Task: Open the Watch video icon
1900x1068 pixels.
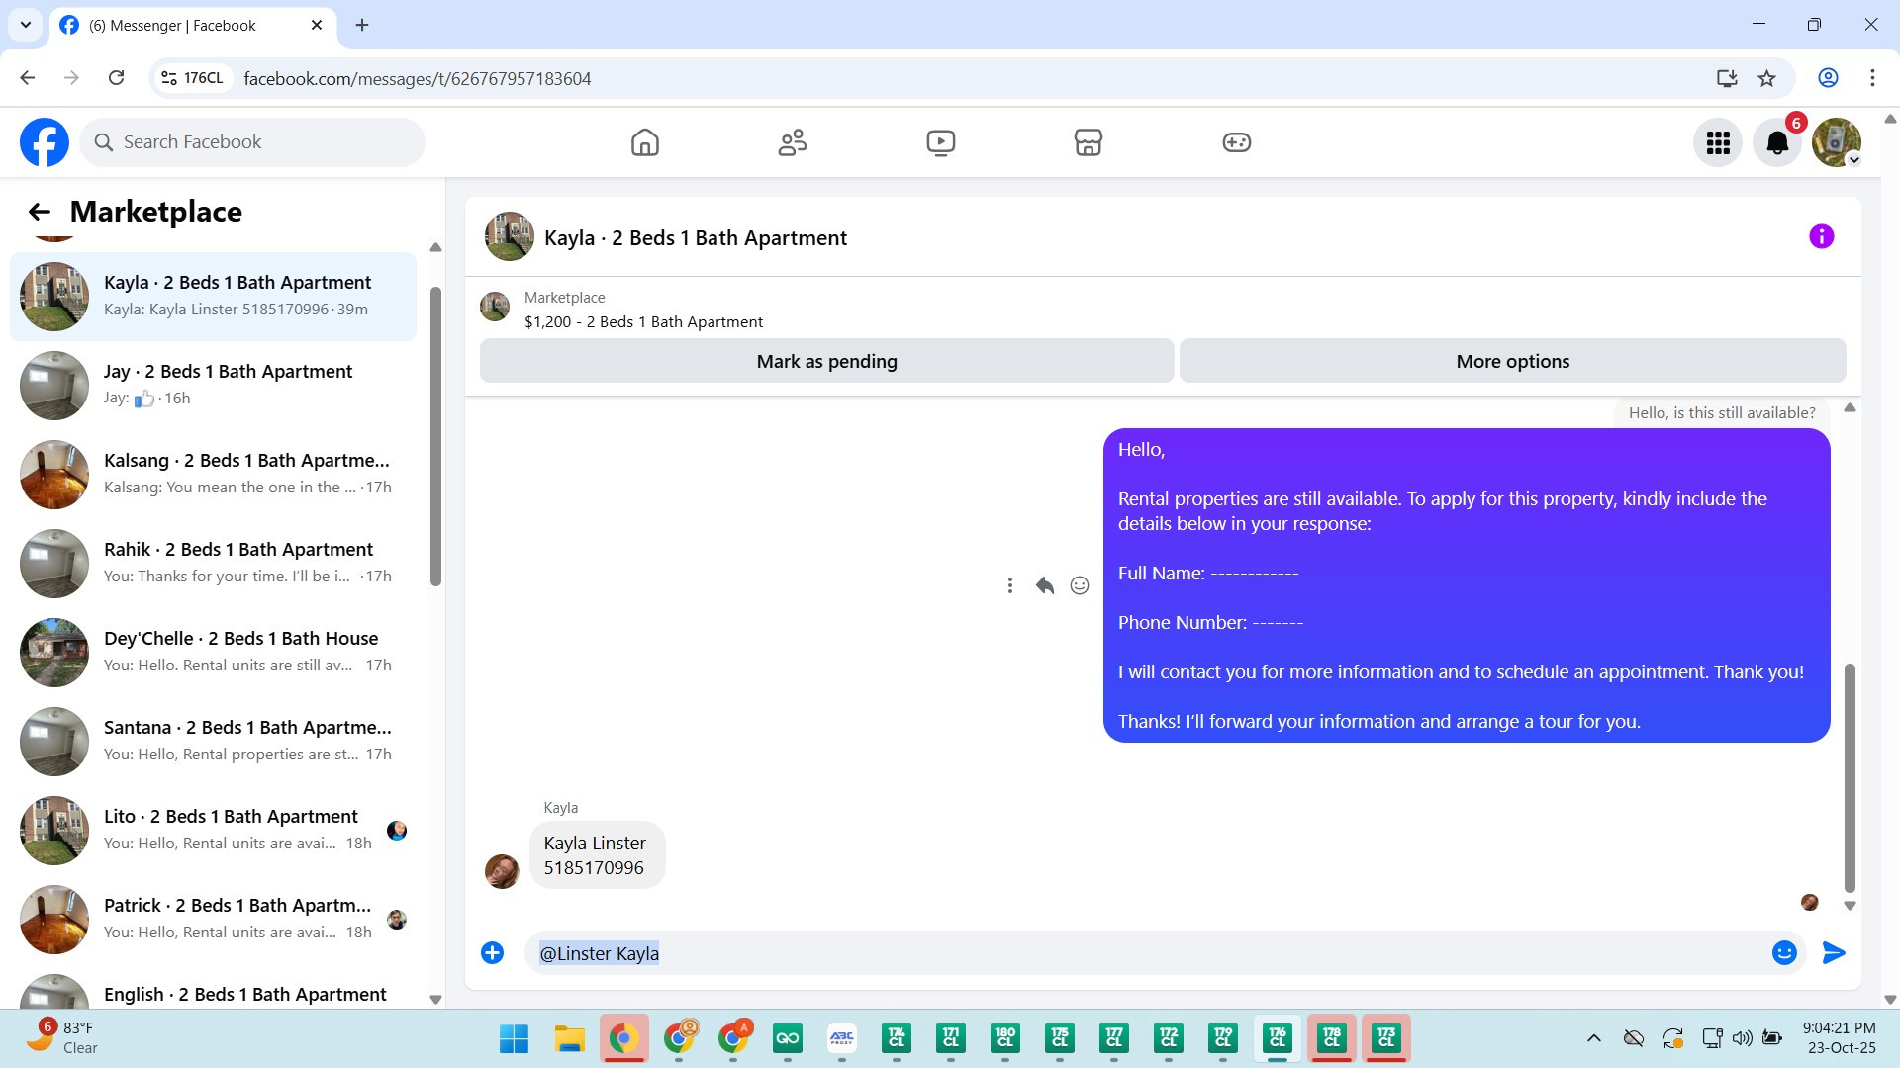Action: click(940, 142)
